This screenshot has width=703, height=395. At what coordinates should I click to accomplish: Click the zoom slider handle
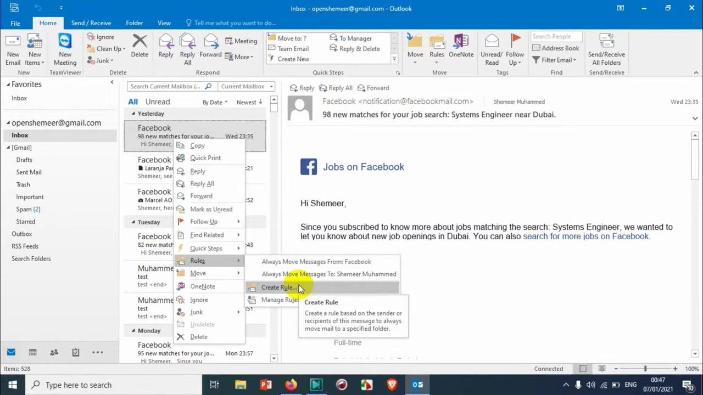click(x=645, y=369)
